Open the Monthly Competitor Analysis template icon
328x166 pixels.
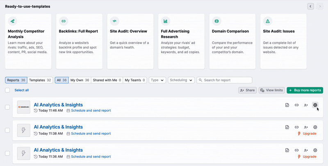(13, 21)
